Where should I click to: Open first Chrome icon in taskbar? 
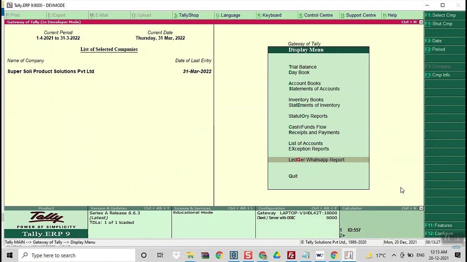coord(219,255)
